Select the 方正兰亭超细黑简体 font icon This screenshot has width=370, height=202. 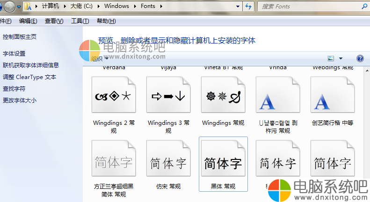click(114, 159)
